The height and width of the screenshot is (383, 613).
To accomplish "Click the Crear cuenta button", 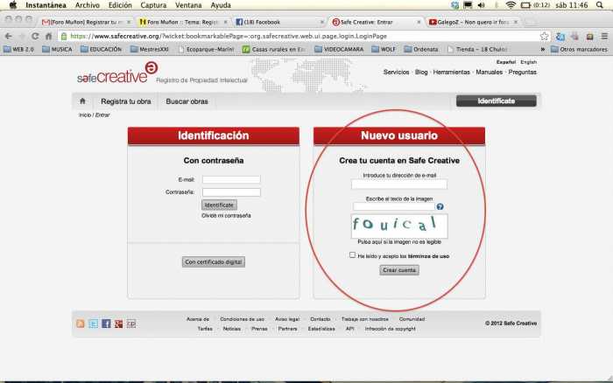I will pos(399,270).
